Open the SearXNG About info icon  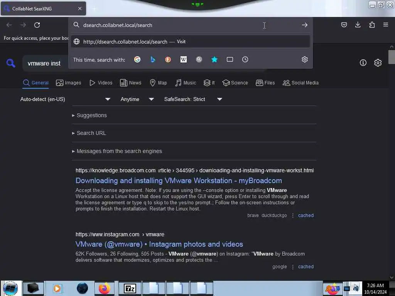click(363, 63)
